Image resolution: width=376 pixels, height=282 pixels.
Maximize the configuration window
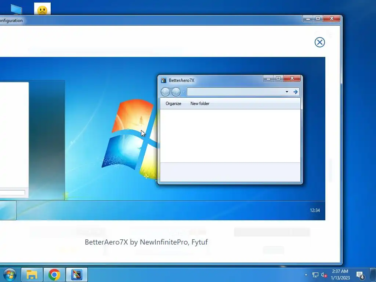(x=318, y=18)
